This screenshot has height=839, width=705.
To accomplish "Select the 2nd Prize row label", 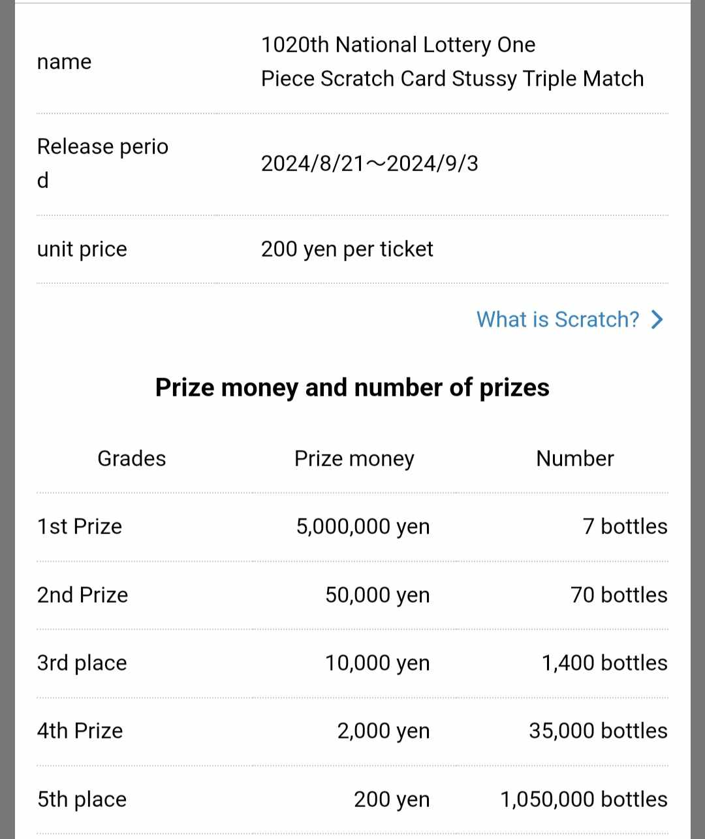I will pyautogui.click(x=82, y=595).
